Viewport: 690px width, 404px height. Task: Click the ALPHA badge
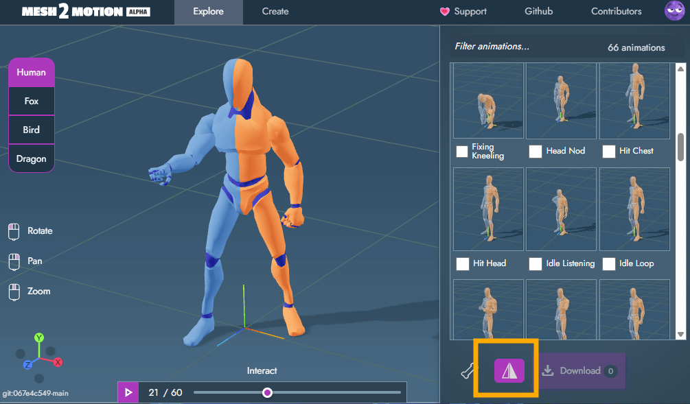click(138, 12)
